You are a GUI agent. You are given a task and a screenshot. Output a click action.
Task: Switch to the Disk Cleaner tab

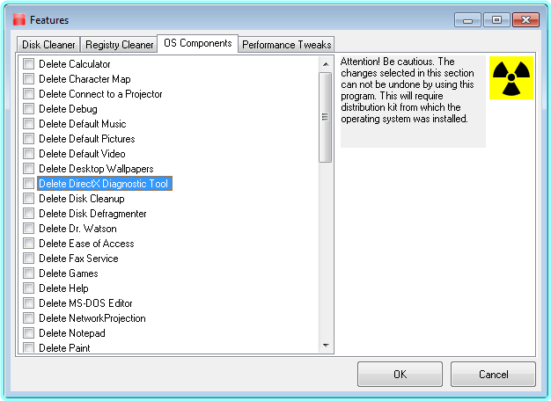tap(48, 45)
